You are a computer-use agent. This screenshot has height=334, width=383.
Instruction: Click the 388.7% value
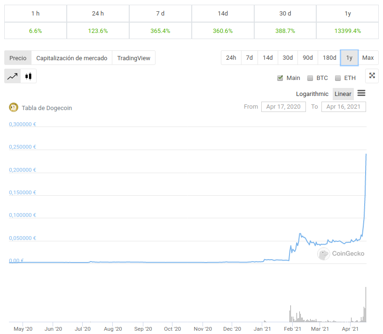point(285,31)
